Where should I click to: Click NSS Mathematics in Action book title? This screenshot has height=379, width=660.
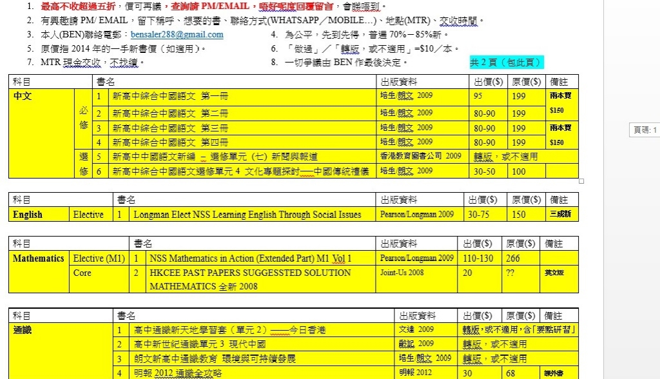click(x=251, y=258)
